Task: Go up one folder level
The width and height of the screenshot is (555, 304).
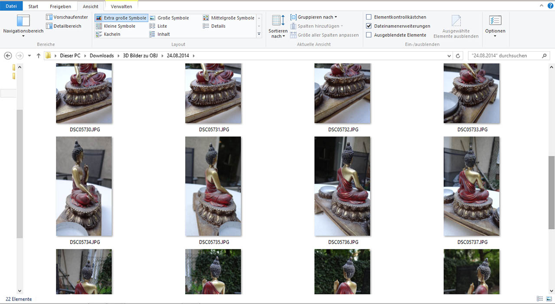Action: [x=39, y=56]
